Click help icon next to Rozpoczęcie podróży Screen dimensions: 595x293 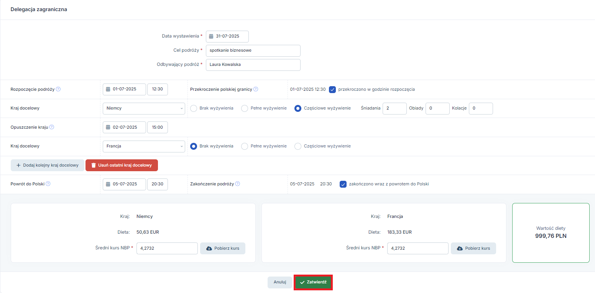click(x=58, y=89)
